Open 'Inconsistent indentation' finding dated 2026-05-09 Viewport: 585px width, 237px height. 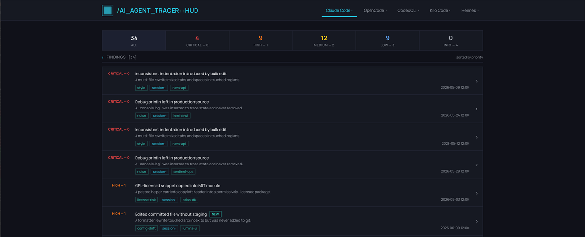coord(181,74)
